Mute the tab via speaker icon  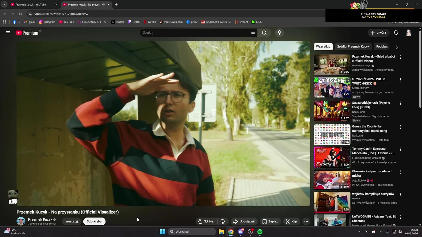click(103, 5)
